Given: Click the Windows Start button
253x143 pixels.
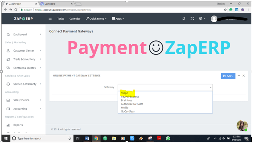Looking at the screenshot, I should [x=6, y=138].
